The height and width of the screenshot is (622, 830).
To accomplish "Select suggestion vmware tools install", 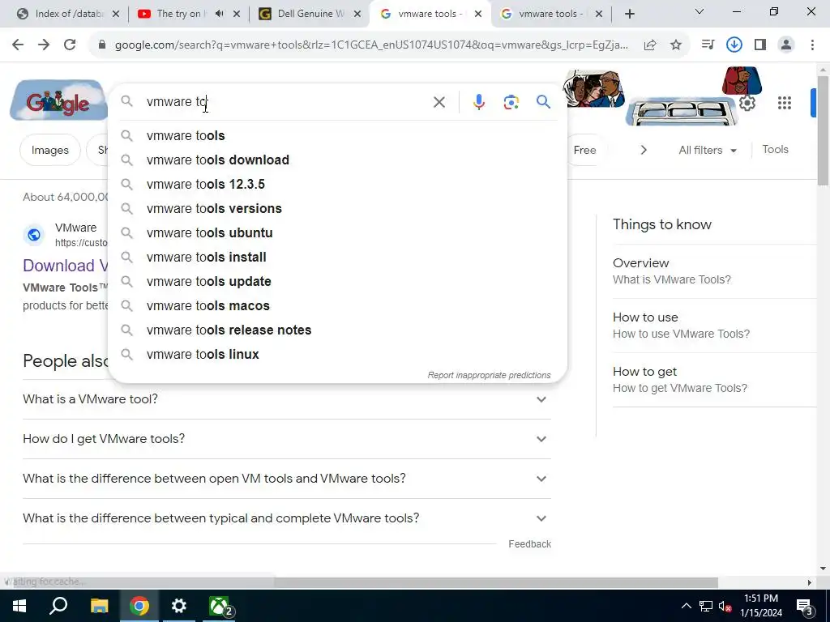I will (337, 257).
